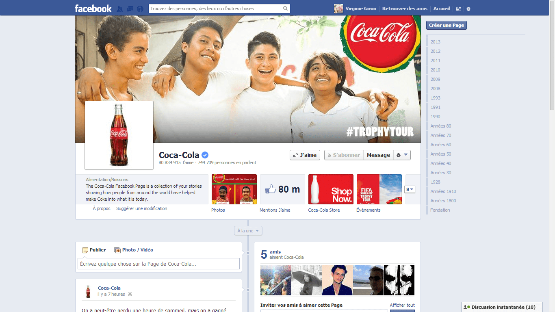Click the Coca-Cola Store label link

click(324, 210)
